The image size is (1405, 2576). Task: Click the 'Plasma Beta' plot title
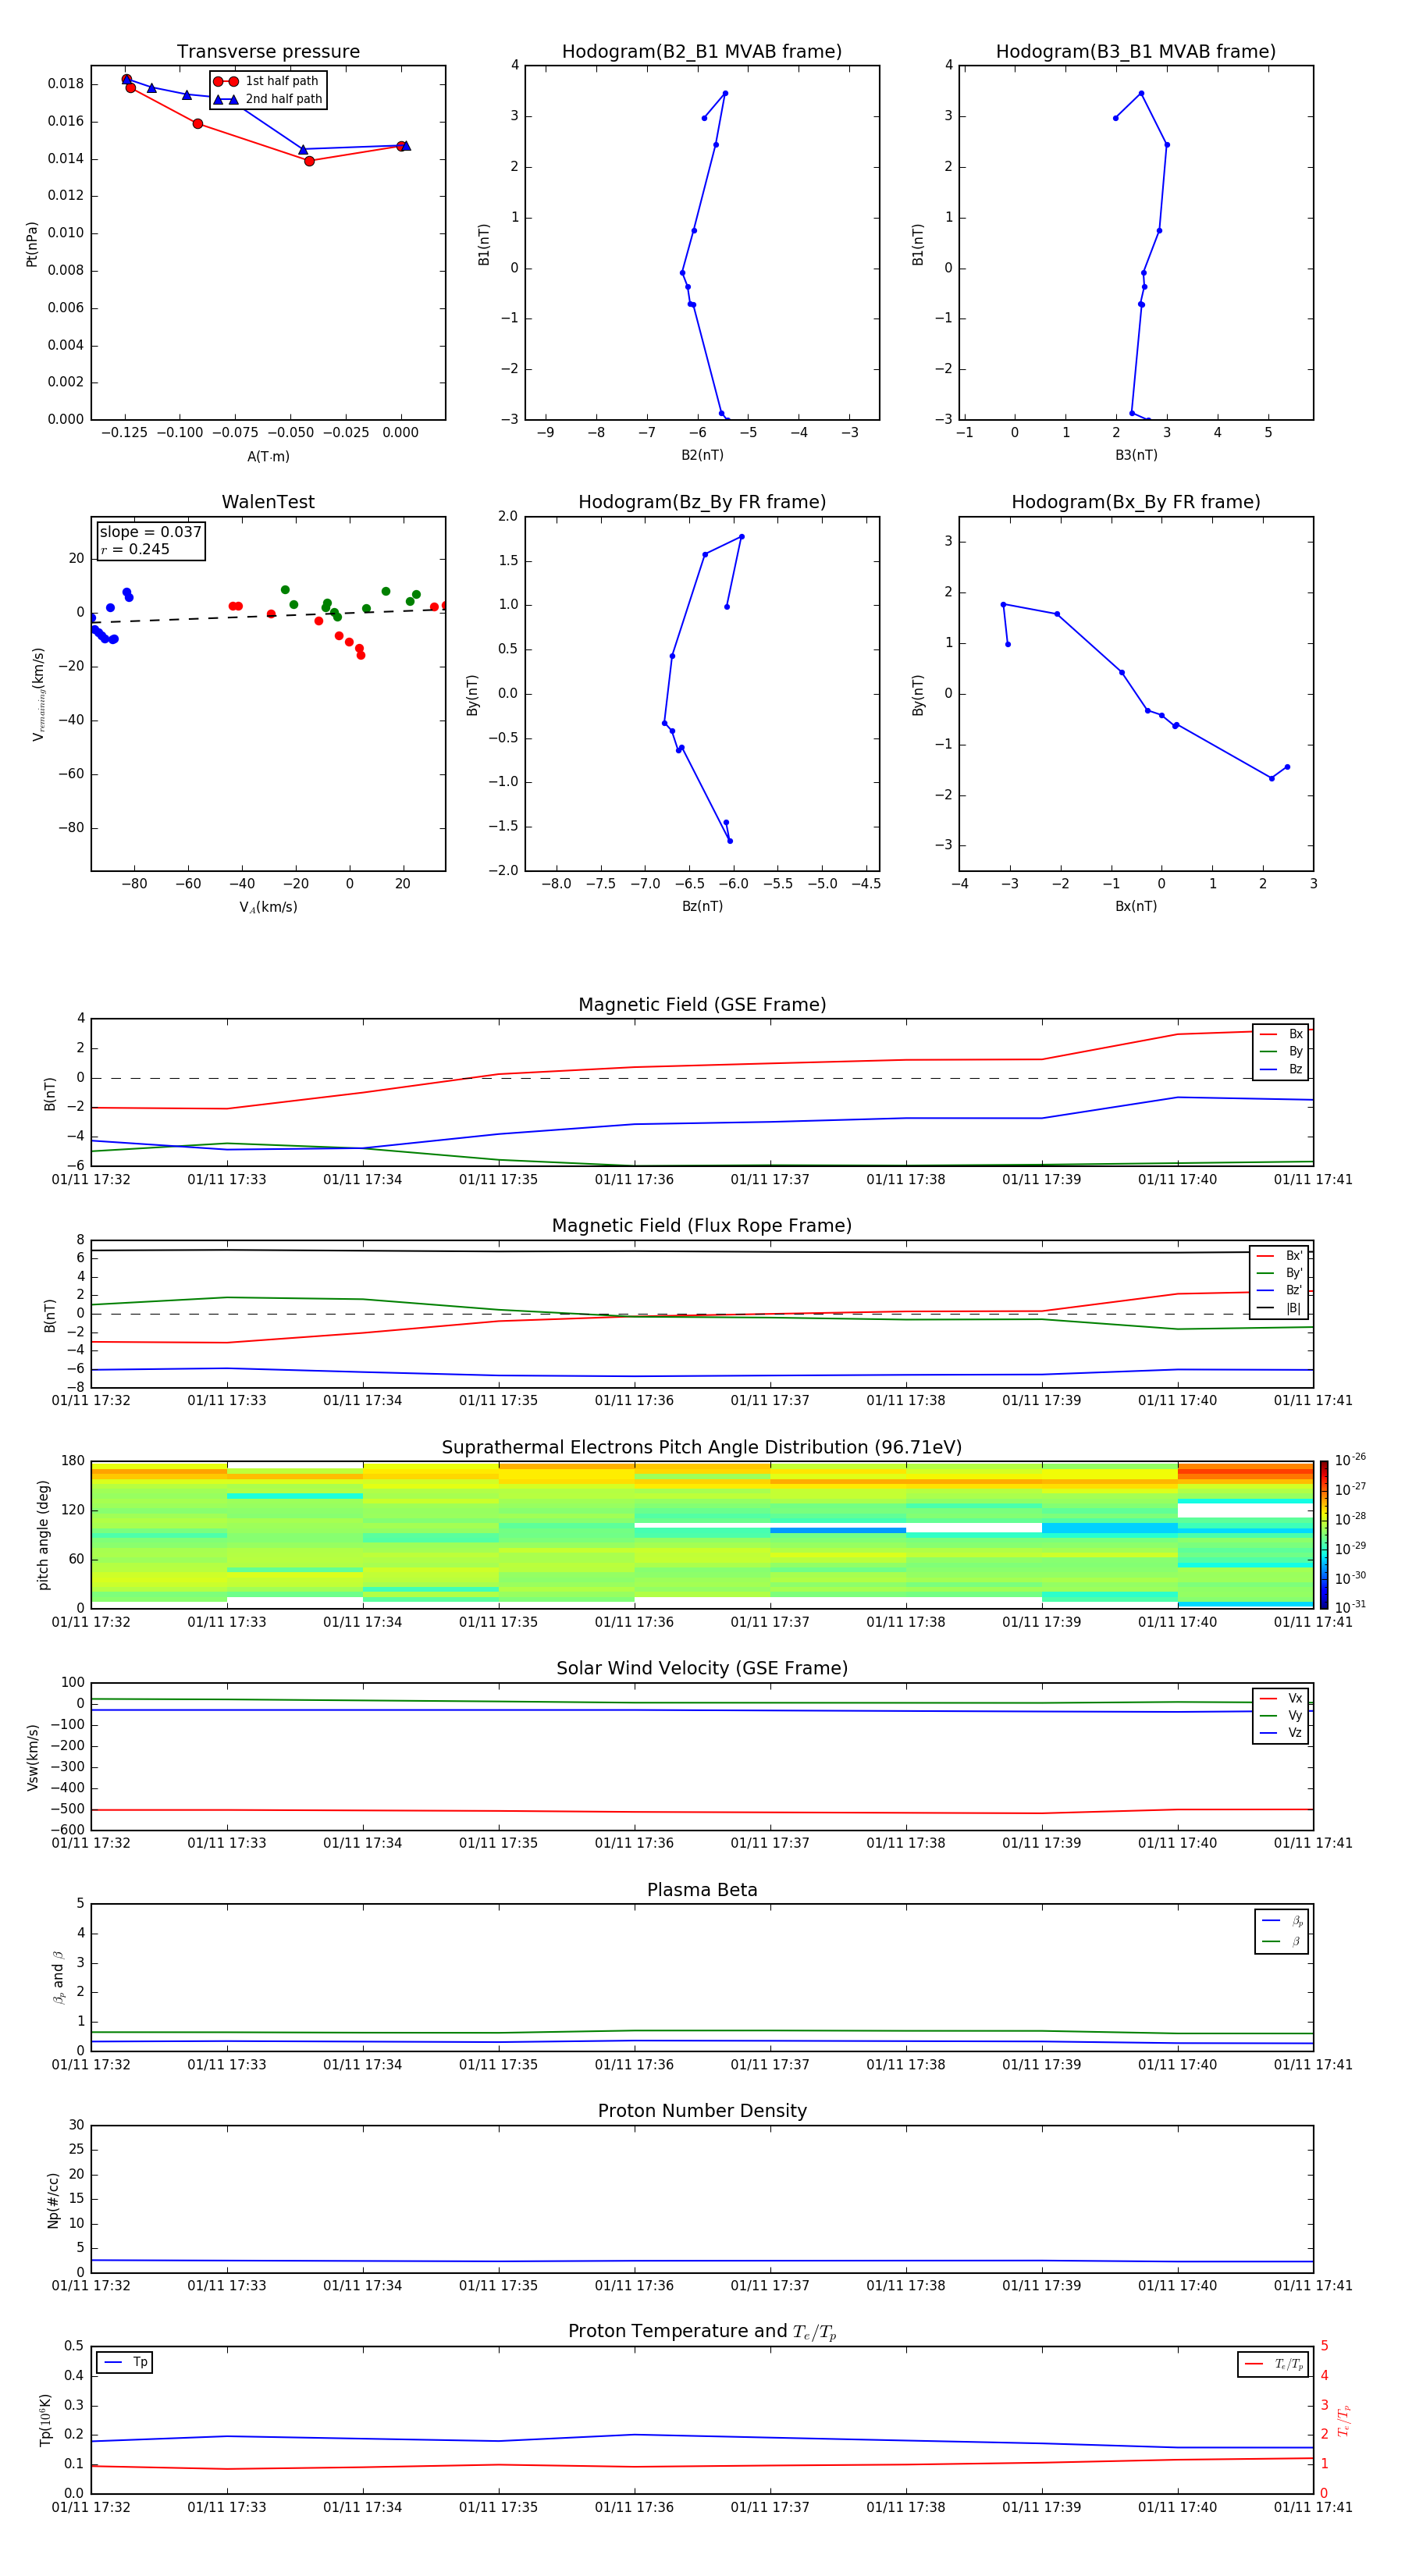(702, 1891)
